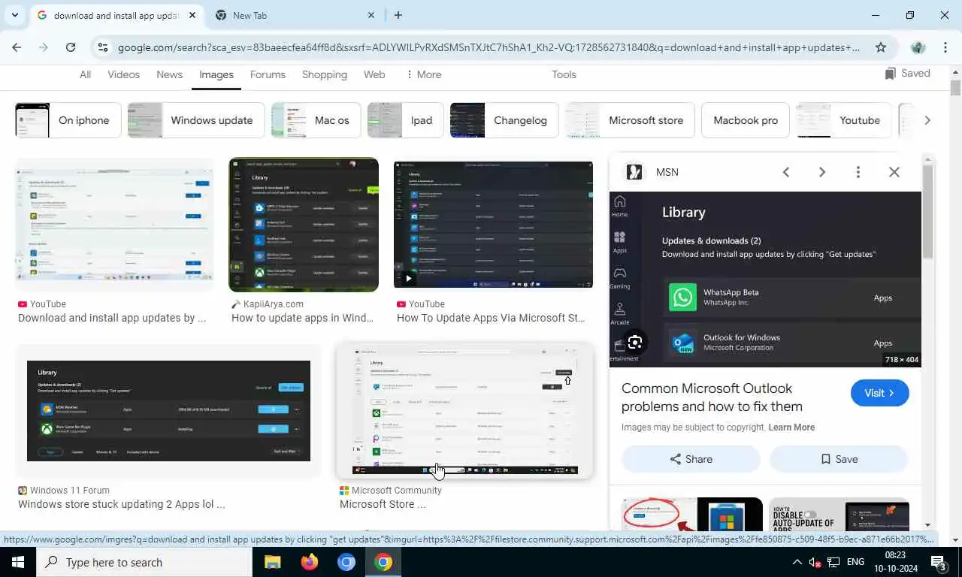Open 'Download and install app updates by' result
The image size is (962, 577).
point(112,318)
